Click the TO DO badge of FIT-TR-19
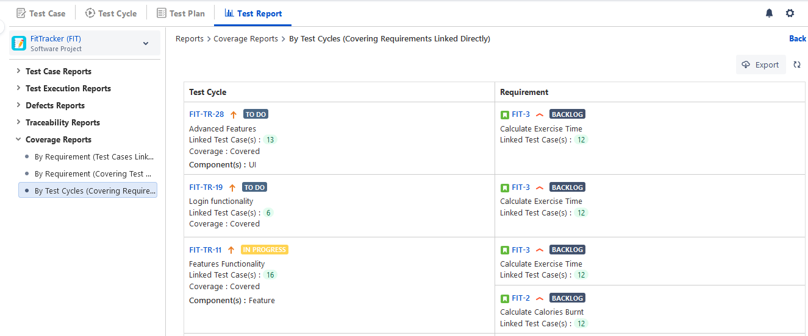 point(255,187)
